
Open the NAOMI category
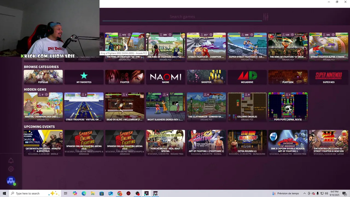click(165, 77)
